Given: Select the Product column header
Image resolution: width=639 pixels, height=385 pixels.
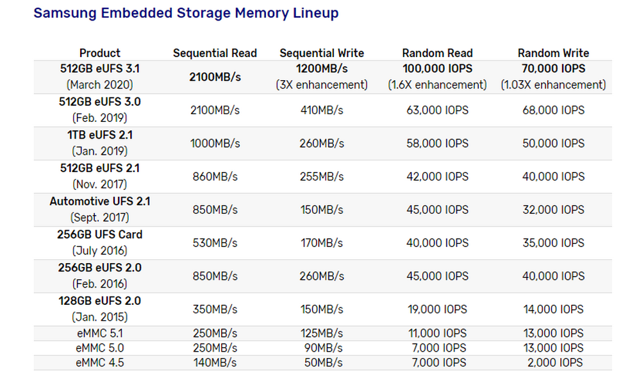Looking at the screenshot, I should pos(100,53).
